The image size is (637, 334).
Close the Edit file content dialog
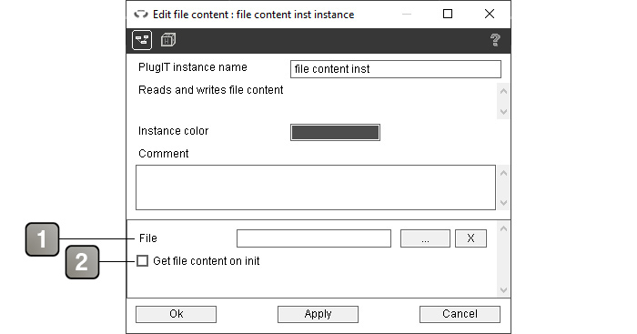[x=490, y=14]
